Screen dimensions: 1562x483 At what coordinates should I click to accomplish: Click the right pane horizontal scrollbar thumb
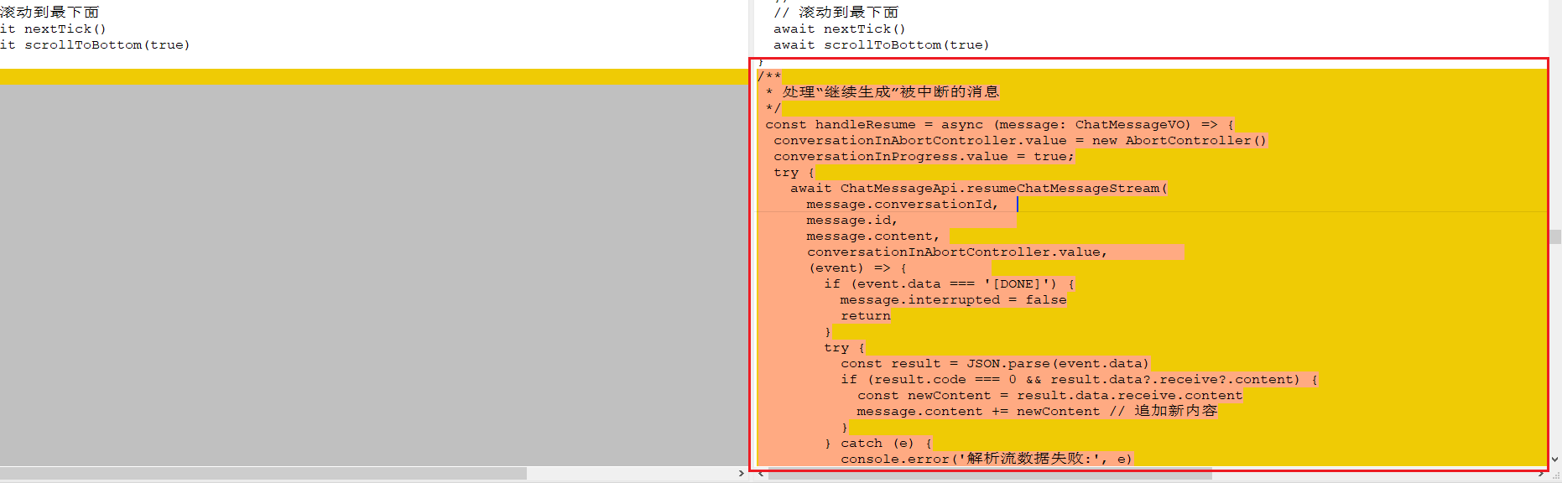click(x=990, y=474)
